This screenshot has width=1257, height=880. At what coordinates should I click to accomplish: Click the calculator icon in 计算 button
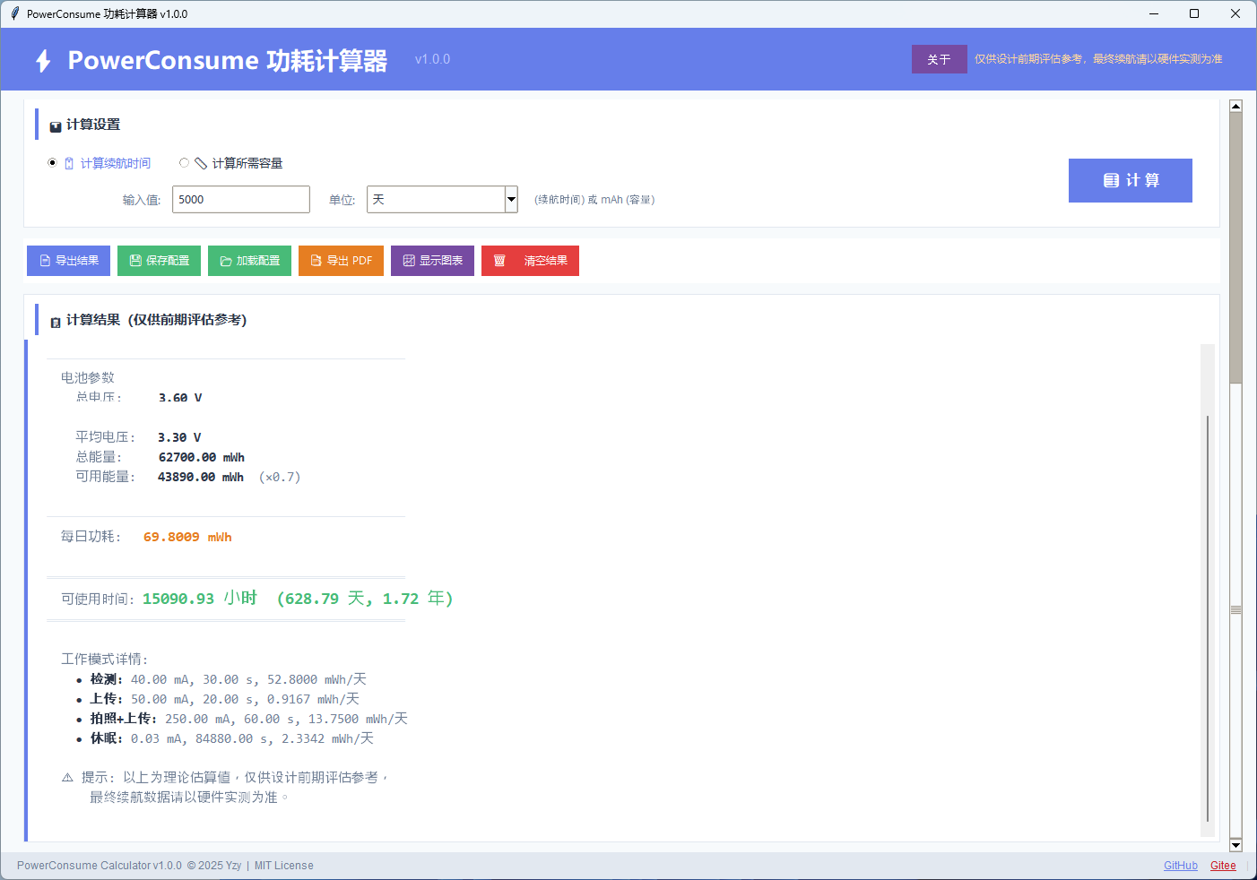(x=1111, y=180)
